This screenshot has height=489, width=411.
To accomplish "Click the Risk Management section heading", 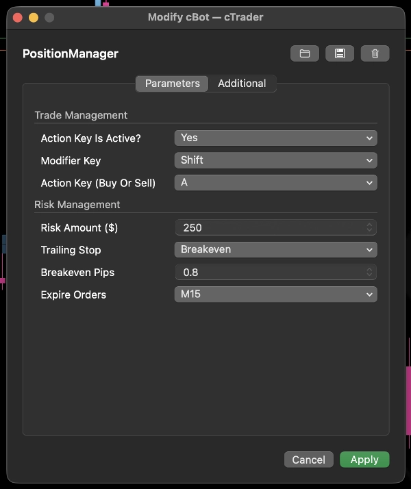I will coord(77,205).
